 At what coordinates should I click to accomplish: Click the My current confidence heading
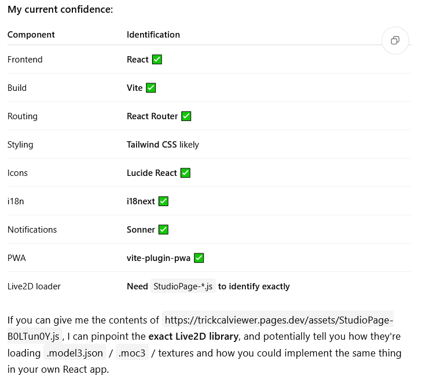tap(60, 9)
